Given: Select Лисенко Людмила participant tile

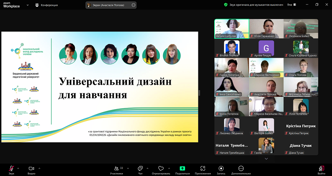Looking at the screenshot, I should pos(232,126).
